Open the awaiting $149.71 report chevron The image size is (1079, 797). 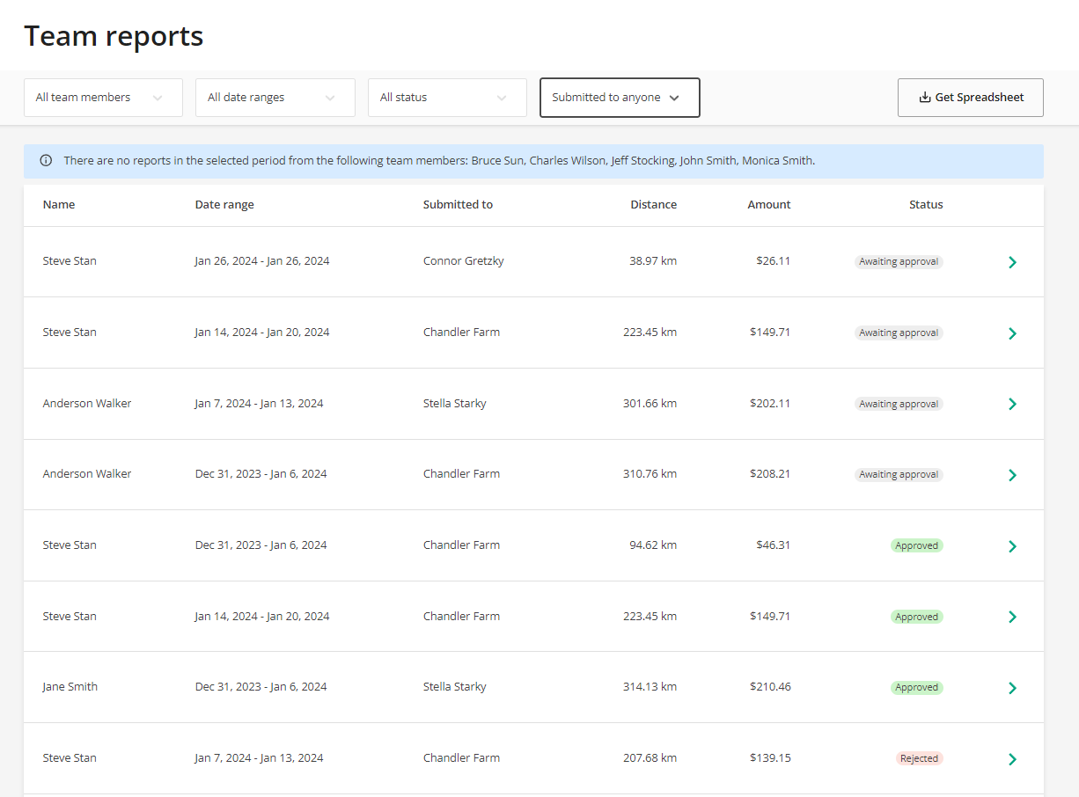(x=1012, y=333)
